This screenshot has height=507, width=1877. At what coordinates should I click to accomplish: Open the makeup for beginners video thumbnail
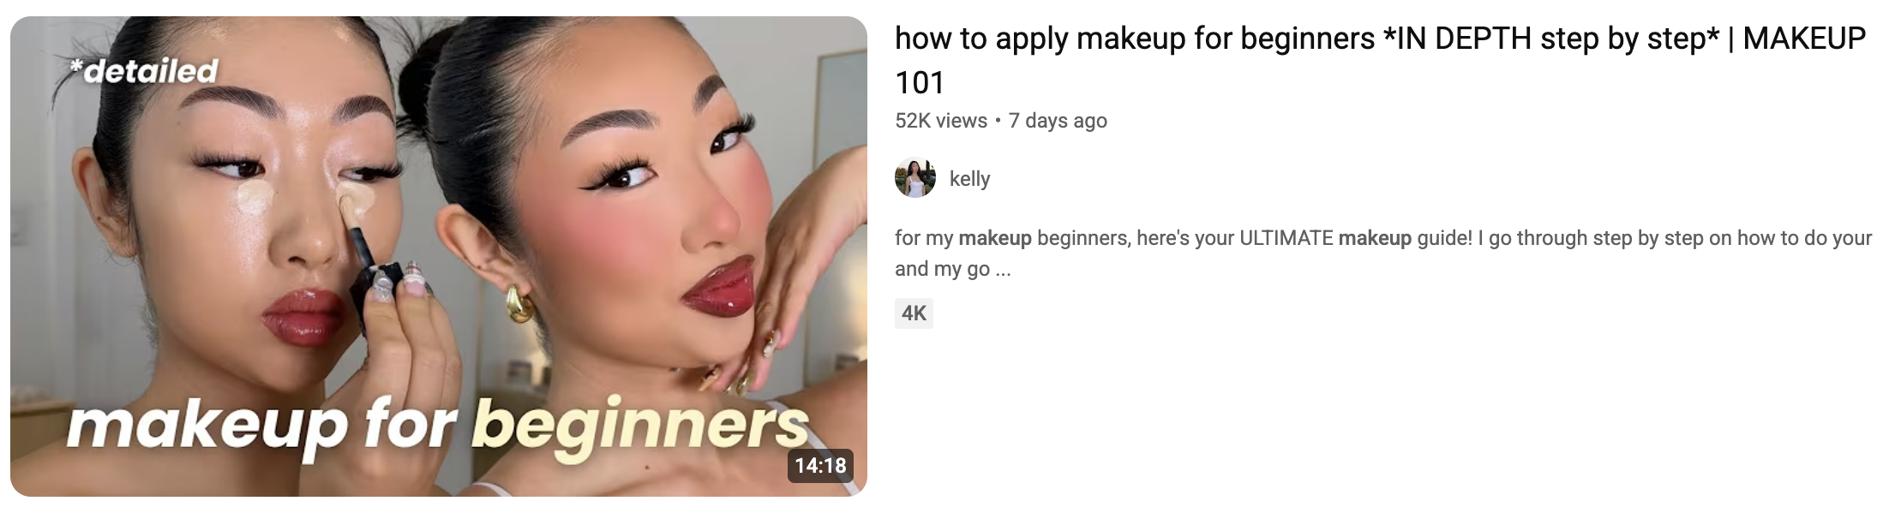point(439,256)
